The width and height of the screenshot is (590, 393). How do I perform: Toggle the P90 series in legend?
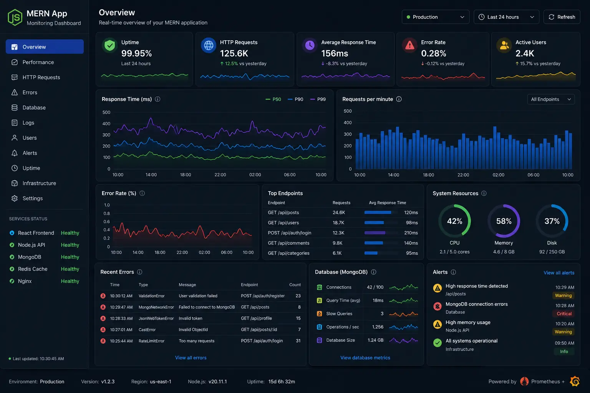[x=295, y=99]
